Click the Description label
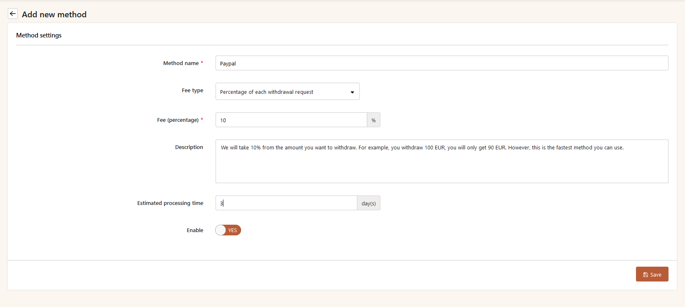Viewport: 685px width, 307px height. click(x=189, y=147)
